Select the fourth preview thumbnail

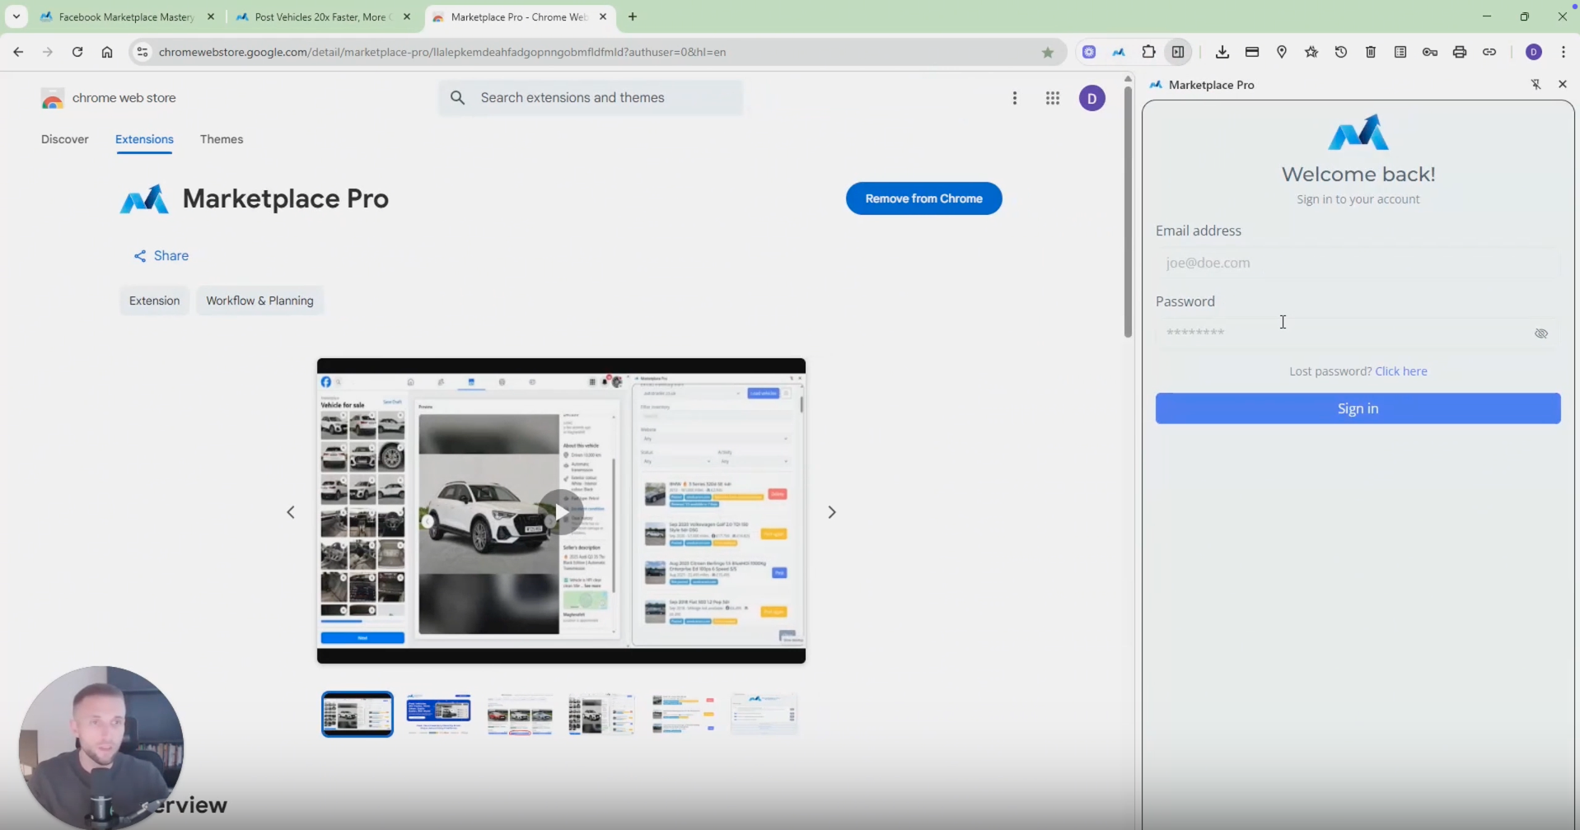[x=601, y=714]
